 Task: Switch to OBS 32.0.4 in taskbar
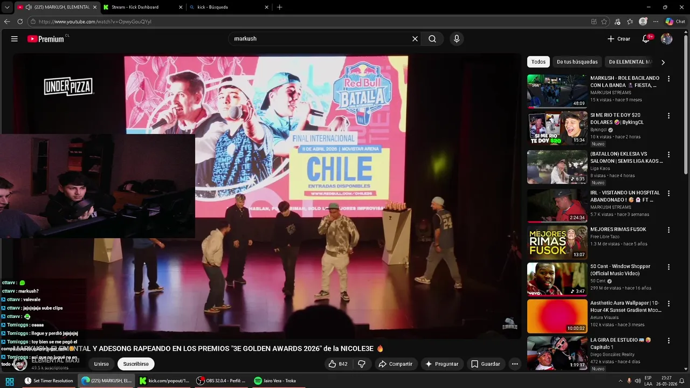221,380
